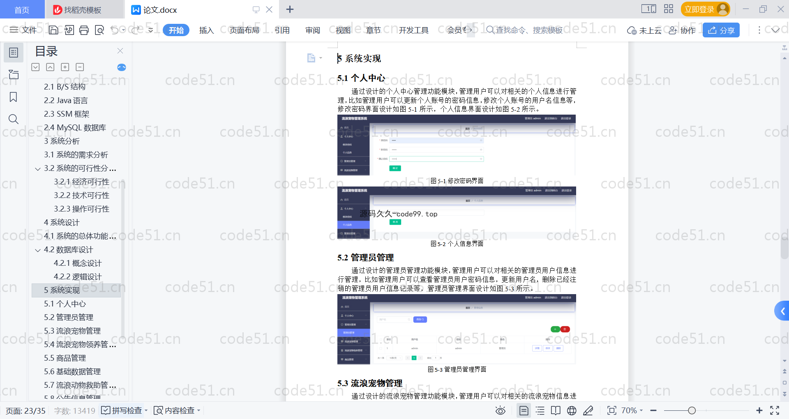Add a new tab with plus button
This screenshot has width=789, height=419.
290,9
